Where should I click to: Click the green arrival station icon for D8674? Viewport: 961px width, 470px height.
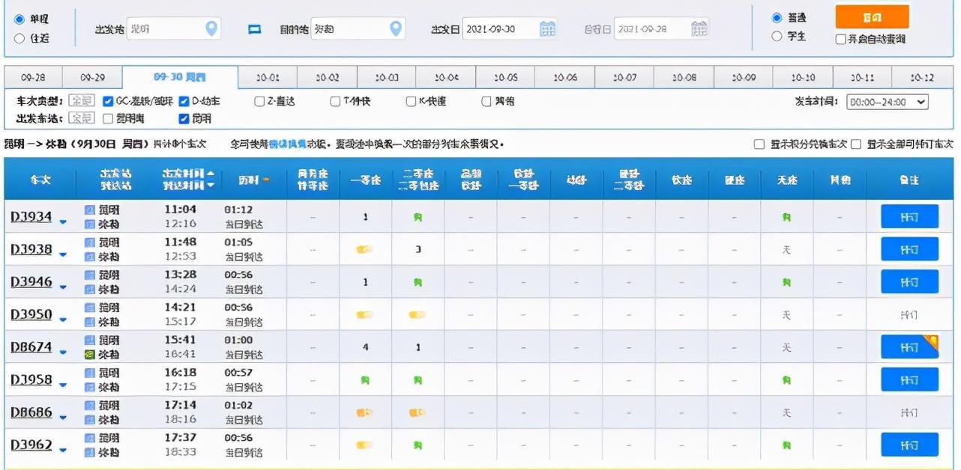[x=90, y=355]
